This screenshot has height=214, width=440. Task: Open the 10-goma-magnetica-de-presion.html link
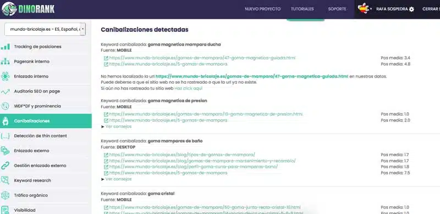(206, 114)
